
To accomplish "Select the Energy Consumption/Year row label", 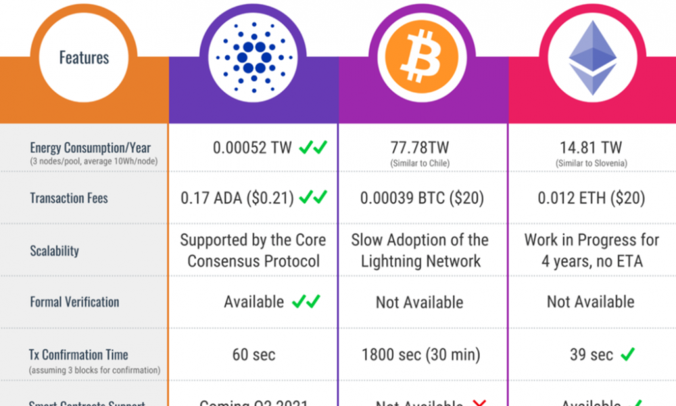I will click(90, 148).
